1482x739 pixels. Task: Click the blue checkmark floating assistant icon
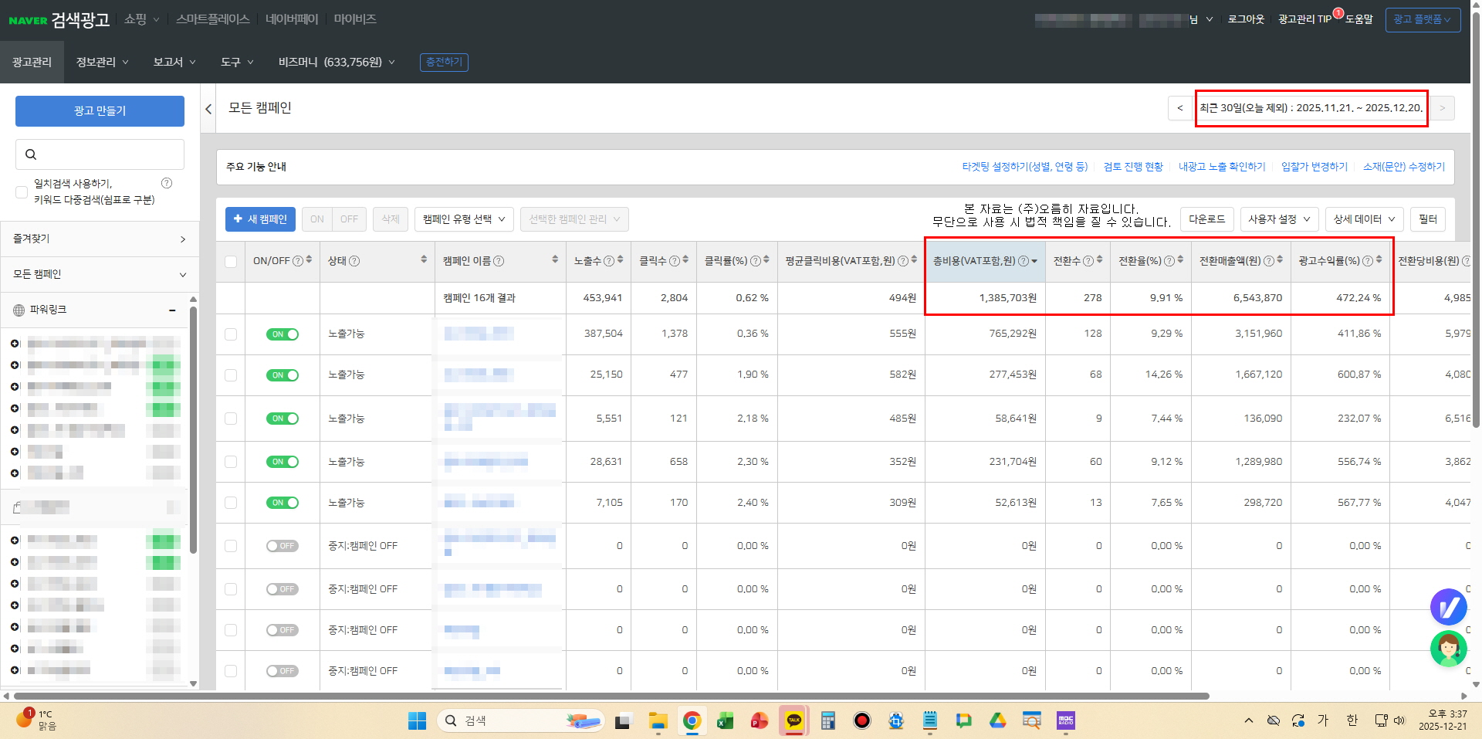point(1448,607)
